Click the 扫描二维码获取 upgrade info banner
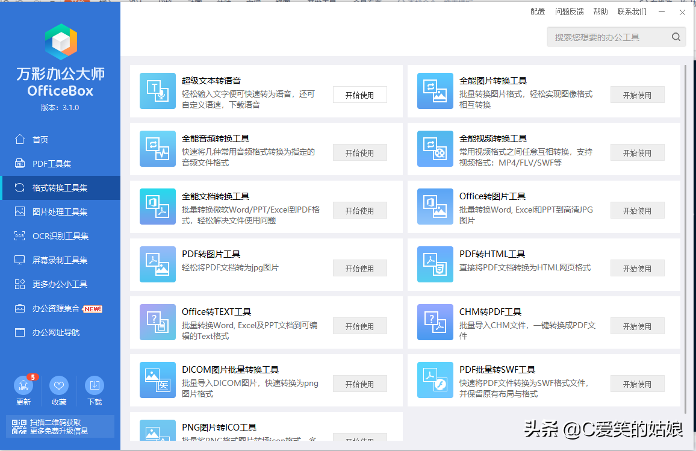 [60, 426]
